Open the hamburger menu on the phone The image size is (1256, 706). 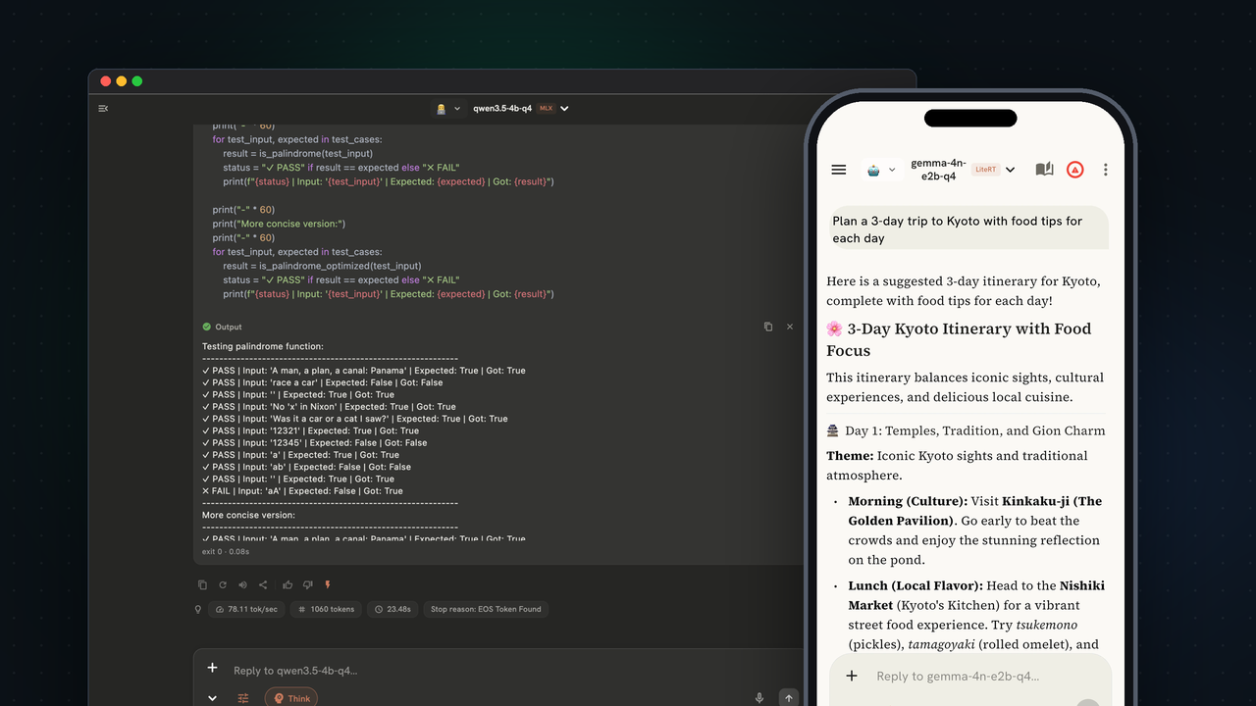839,170
